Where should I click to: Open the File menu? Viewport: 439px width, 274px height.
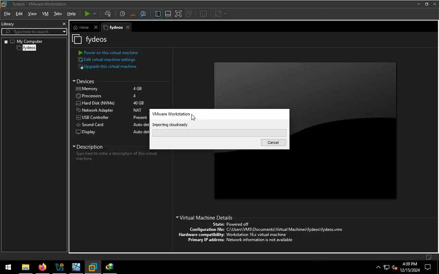pyautogui.click(x=7, y=14)
